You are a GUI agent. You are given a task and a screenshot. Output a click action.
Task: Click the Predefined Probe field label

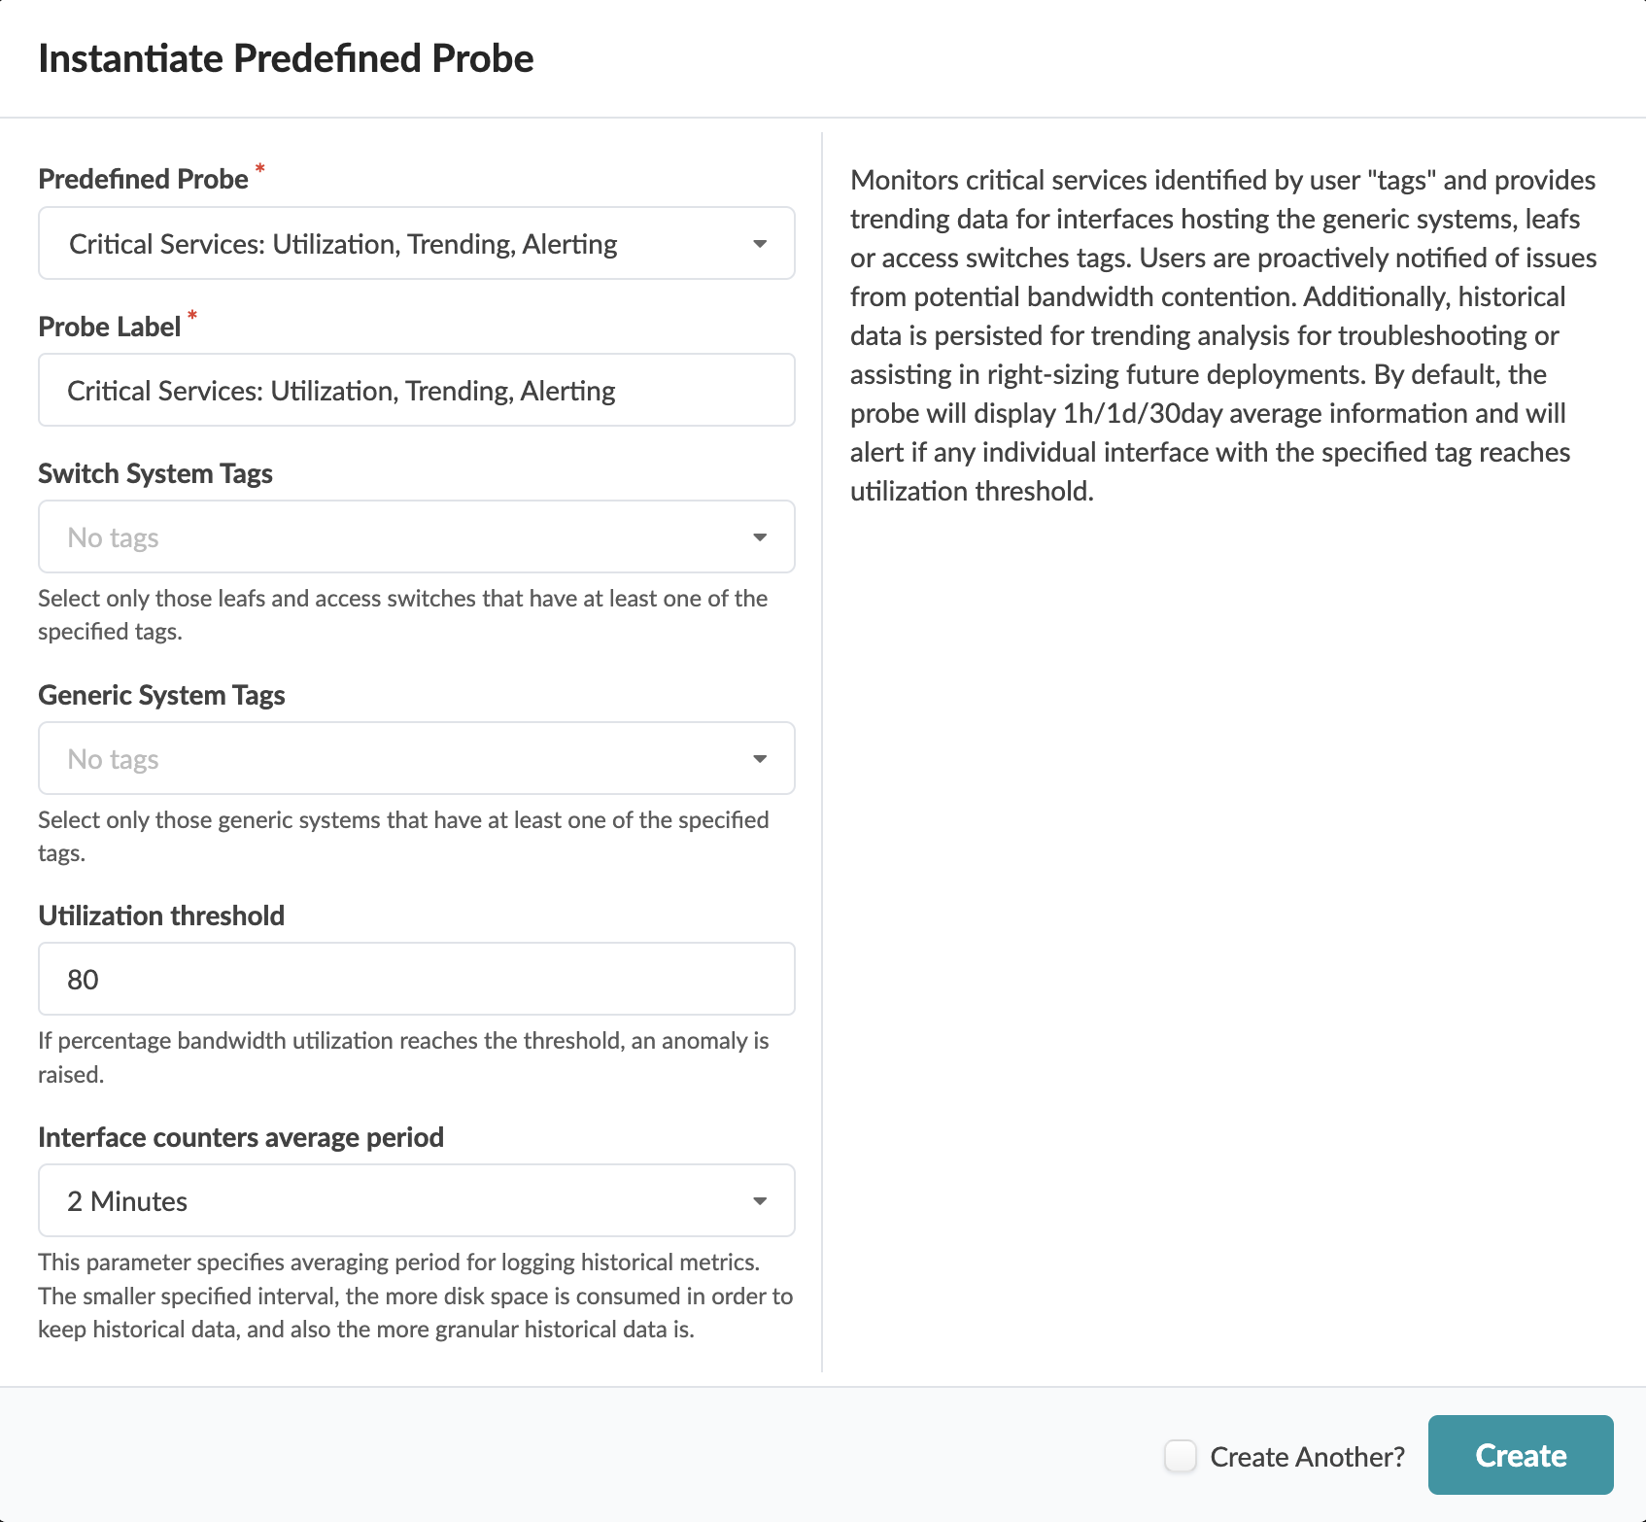click(x=143, y=180)
